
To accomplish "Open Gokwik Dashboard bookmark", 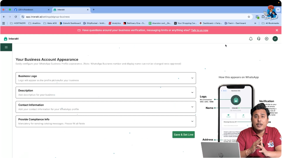I will tap(70, 23).
